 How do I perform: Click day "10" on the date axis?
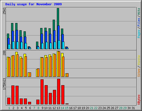(x=46, y=108)
